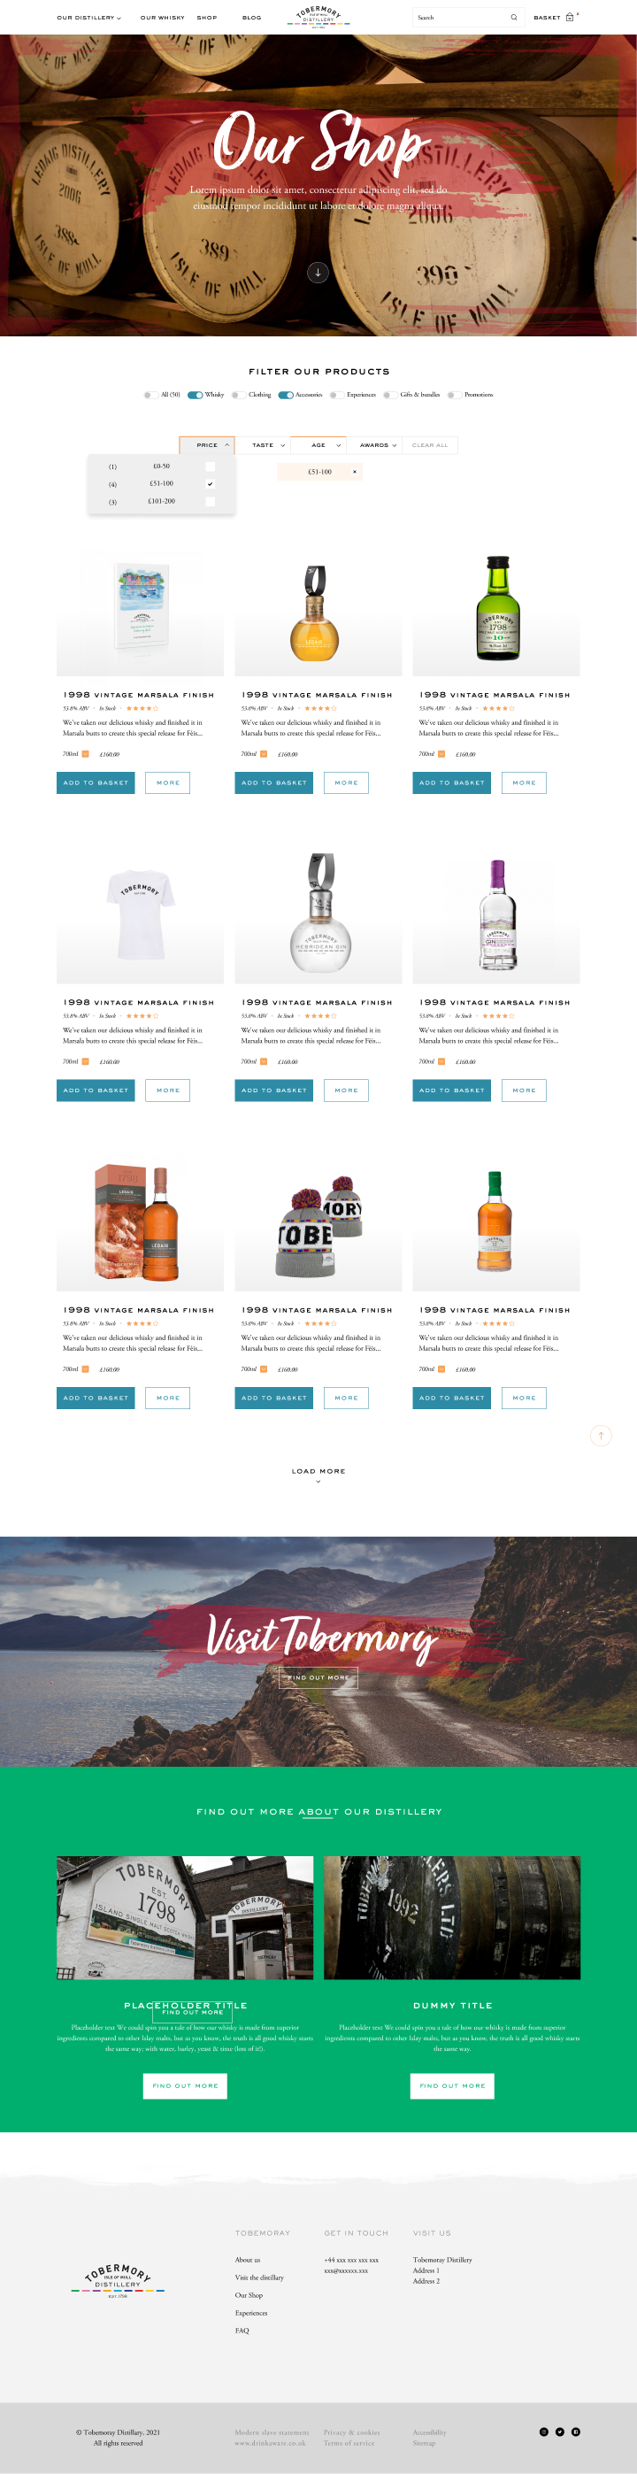Uncheck the £51-100 price checkbox
Image resolution: width=637 pixels, height=2474 pixels.
point(210,484)
